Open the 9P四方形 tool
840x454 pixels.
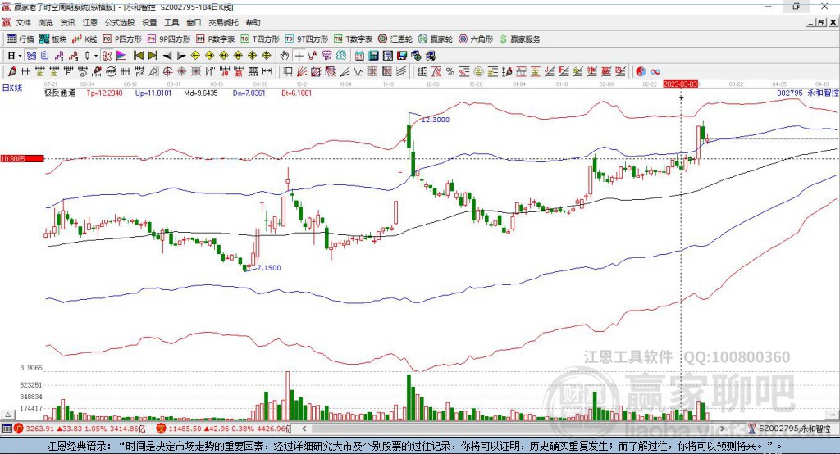[x=169, y=39]
